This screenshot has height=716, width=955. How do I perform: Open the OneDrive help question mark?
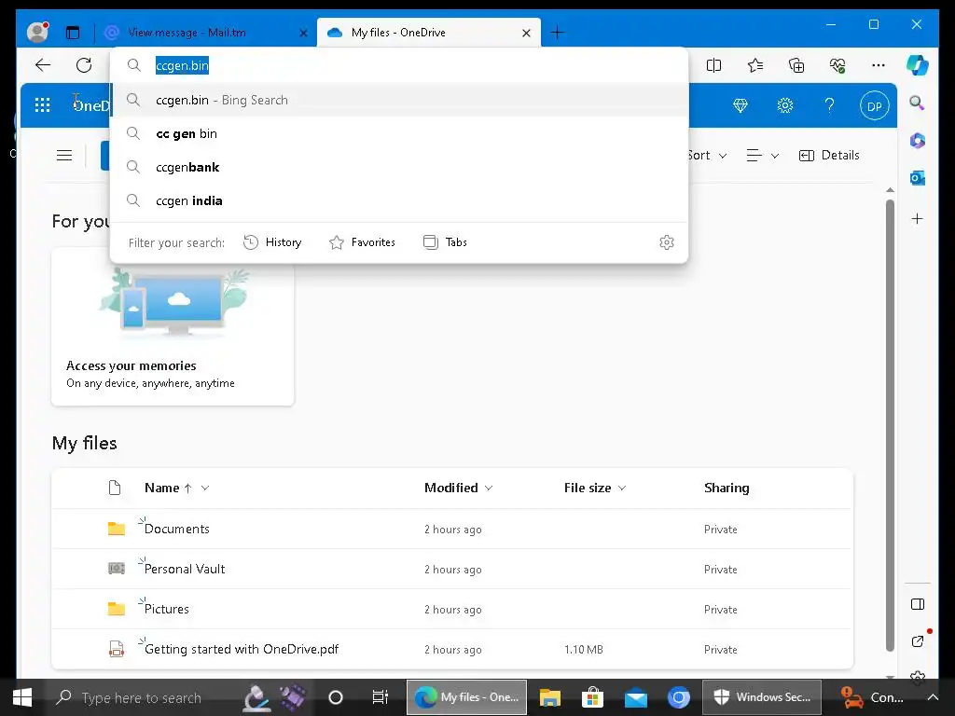829,106
